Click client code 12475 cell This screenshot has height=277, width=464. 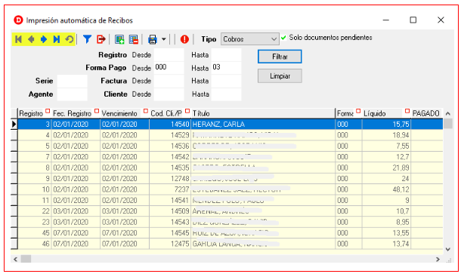coord(170,245)
